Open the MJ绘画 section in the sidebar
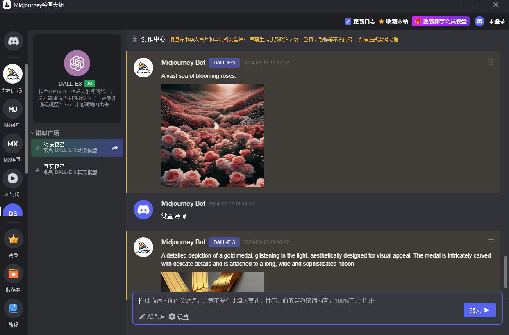509x335 pixels. (x=13, y=109)
